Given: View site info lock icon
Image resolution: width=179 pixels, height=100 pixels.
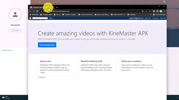Looking at the screenshot, I should pyautogui.click(x=42, y=11).
